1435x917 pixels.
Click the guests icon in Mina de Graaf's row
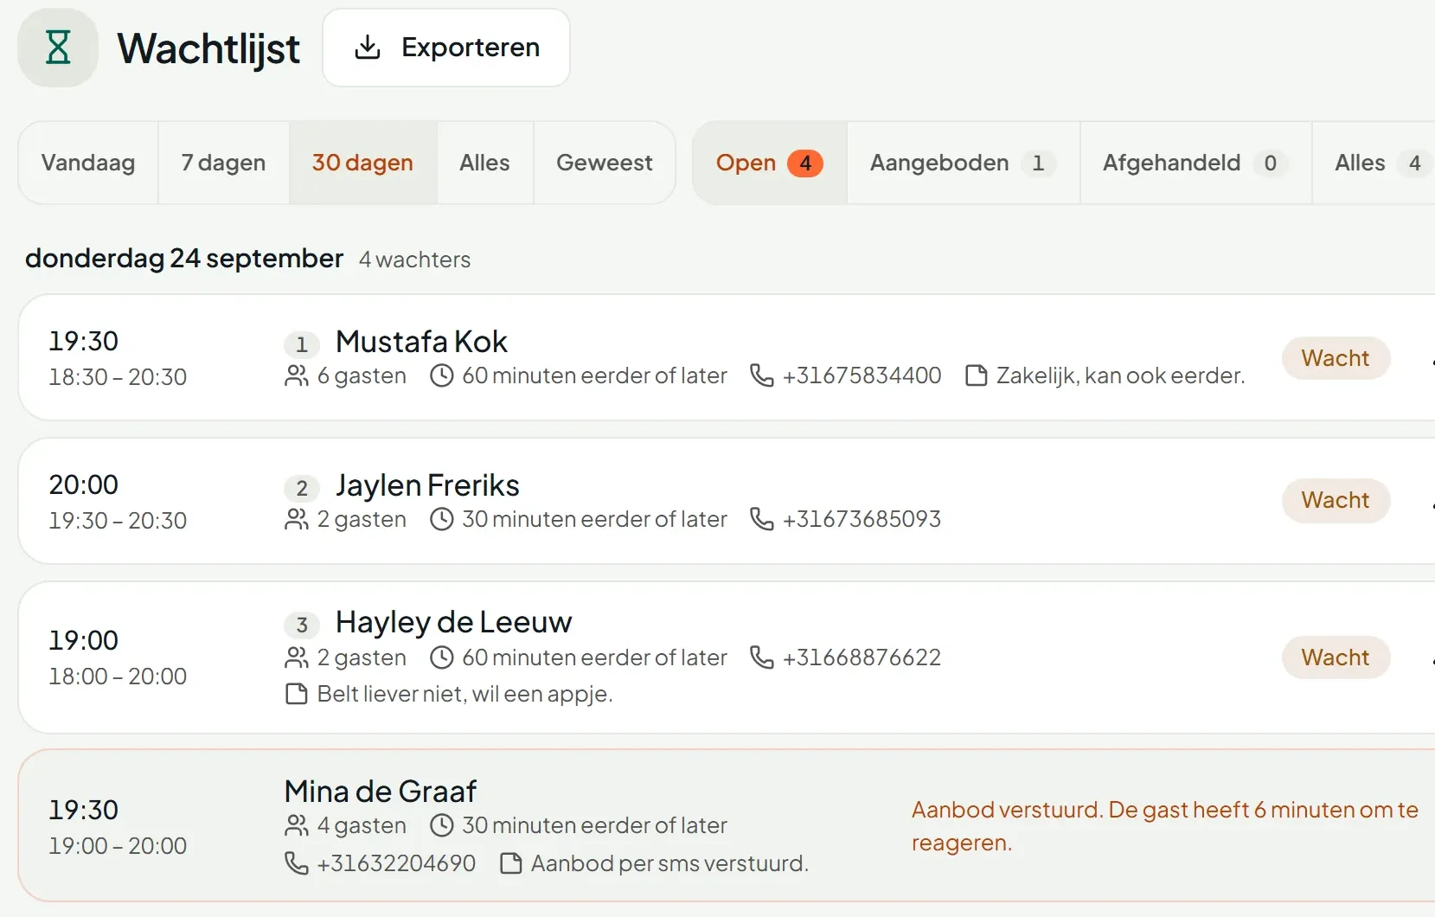pos(297,825)
